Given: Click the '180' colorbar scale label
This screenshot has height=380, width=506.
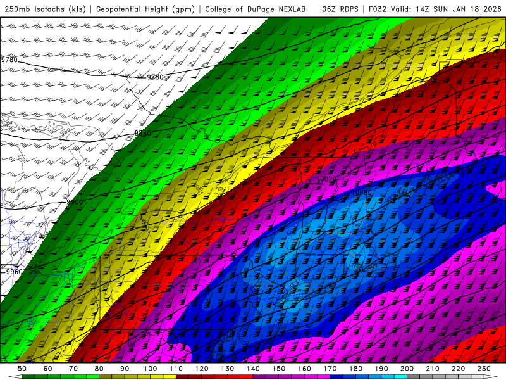Looking at the screenshot, I should [355, 369].
